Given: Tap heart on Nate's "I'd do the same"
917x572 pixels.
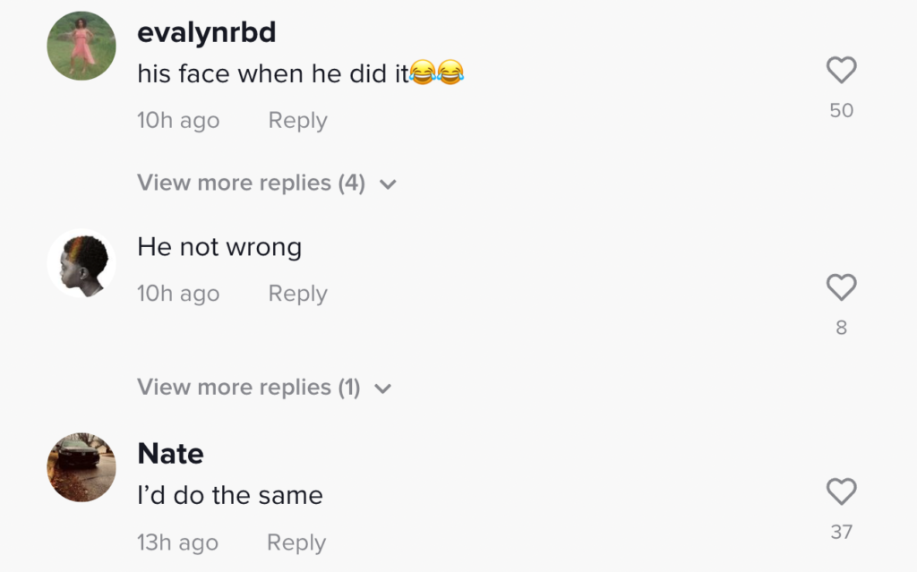Looking at the screenshot, I should pos(842,491).
